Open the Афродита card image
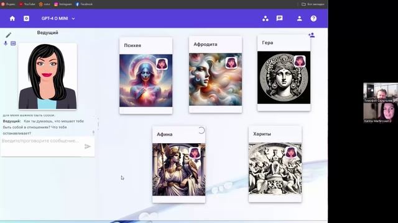Image resolution: width=398 pixels, height=223 pixels. coord(215,79)
